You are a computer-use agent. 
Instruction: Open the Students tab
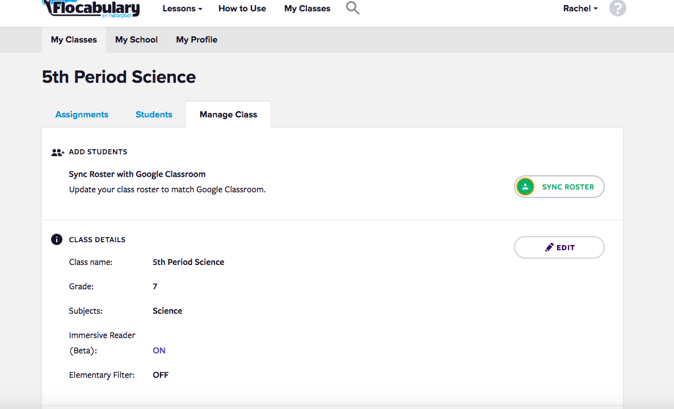tap(154, 115)
